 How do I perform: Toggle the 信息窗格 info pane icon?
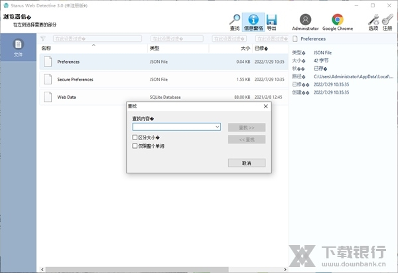click(253, 19)
